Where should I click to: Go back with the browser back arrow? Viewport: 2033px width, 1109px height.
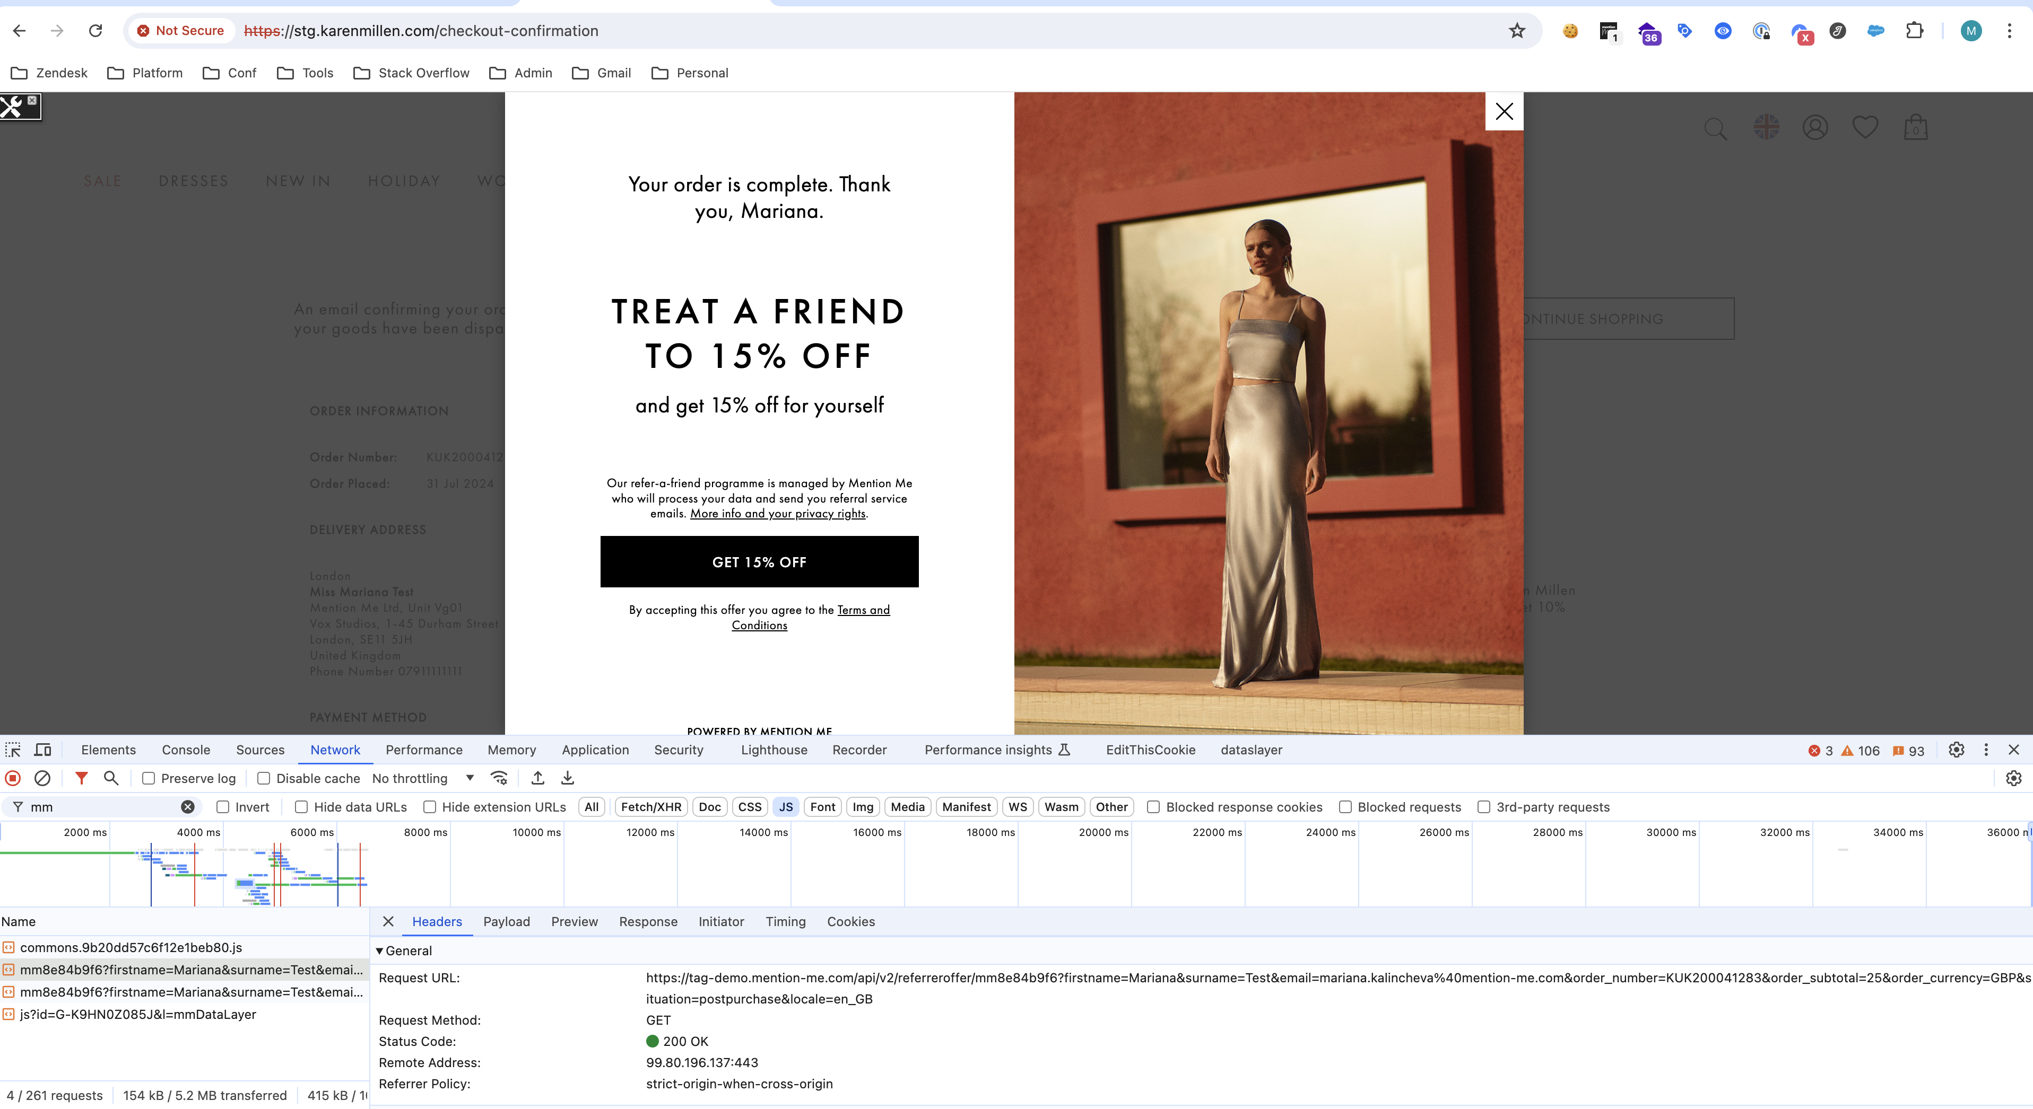pyautogui.click(x=20, y=31)
